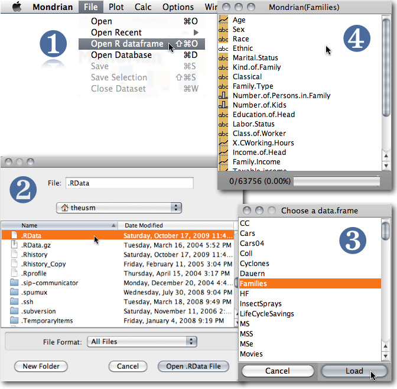Open the Plot menu
The height and width of the screenshot is (389, 397).
pos(116,7)
